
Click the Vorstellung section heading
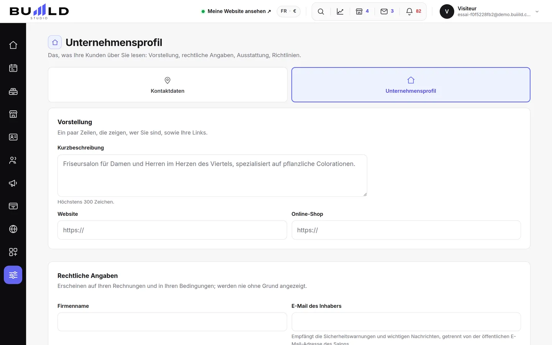pos(75,122)
